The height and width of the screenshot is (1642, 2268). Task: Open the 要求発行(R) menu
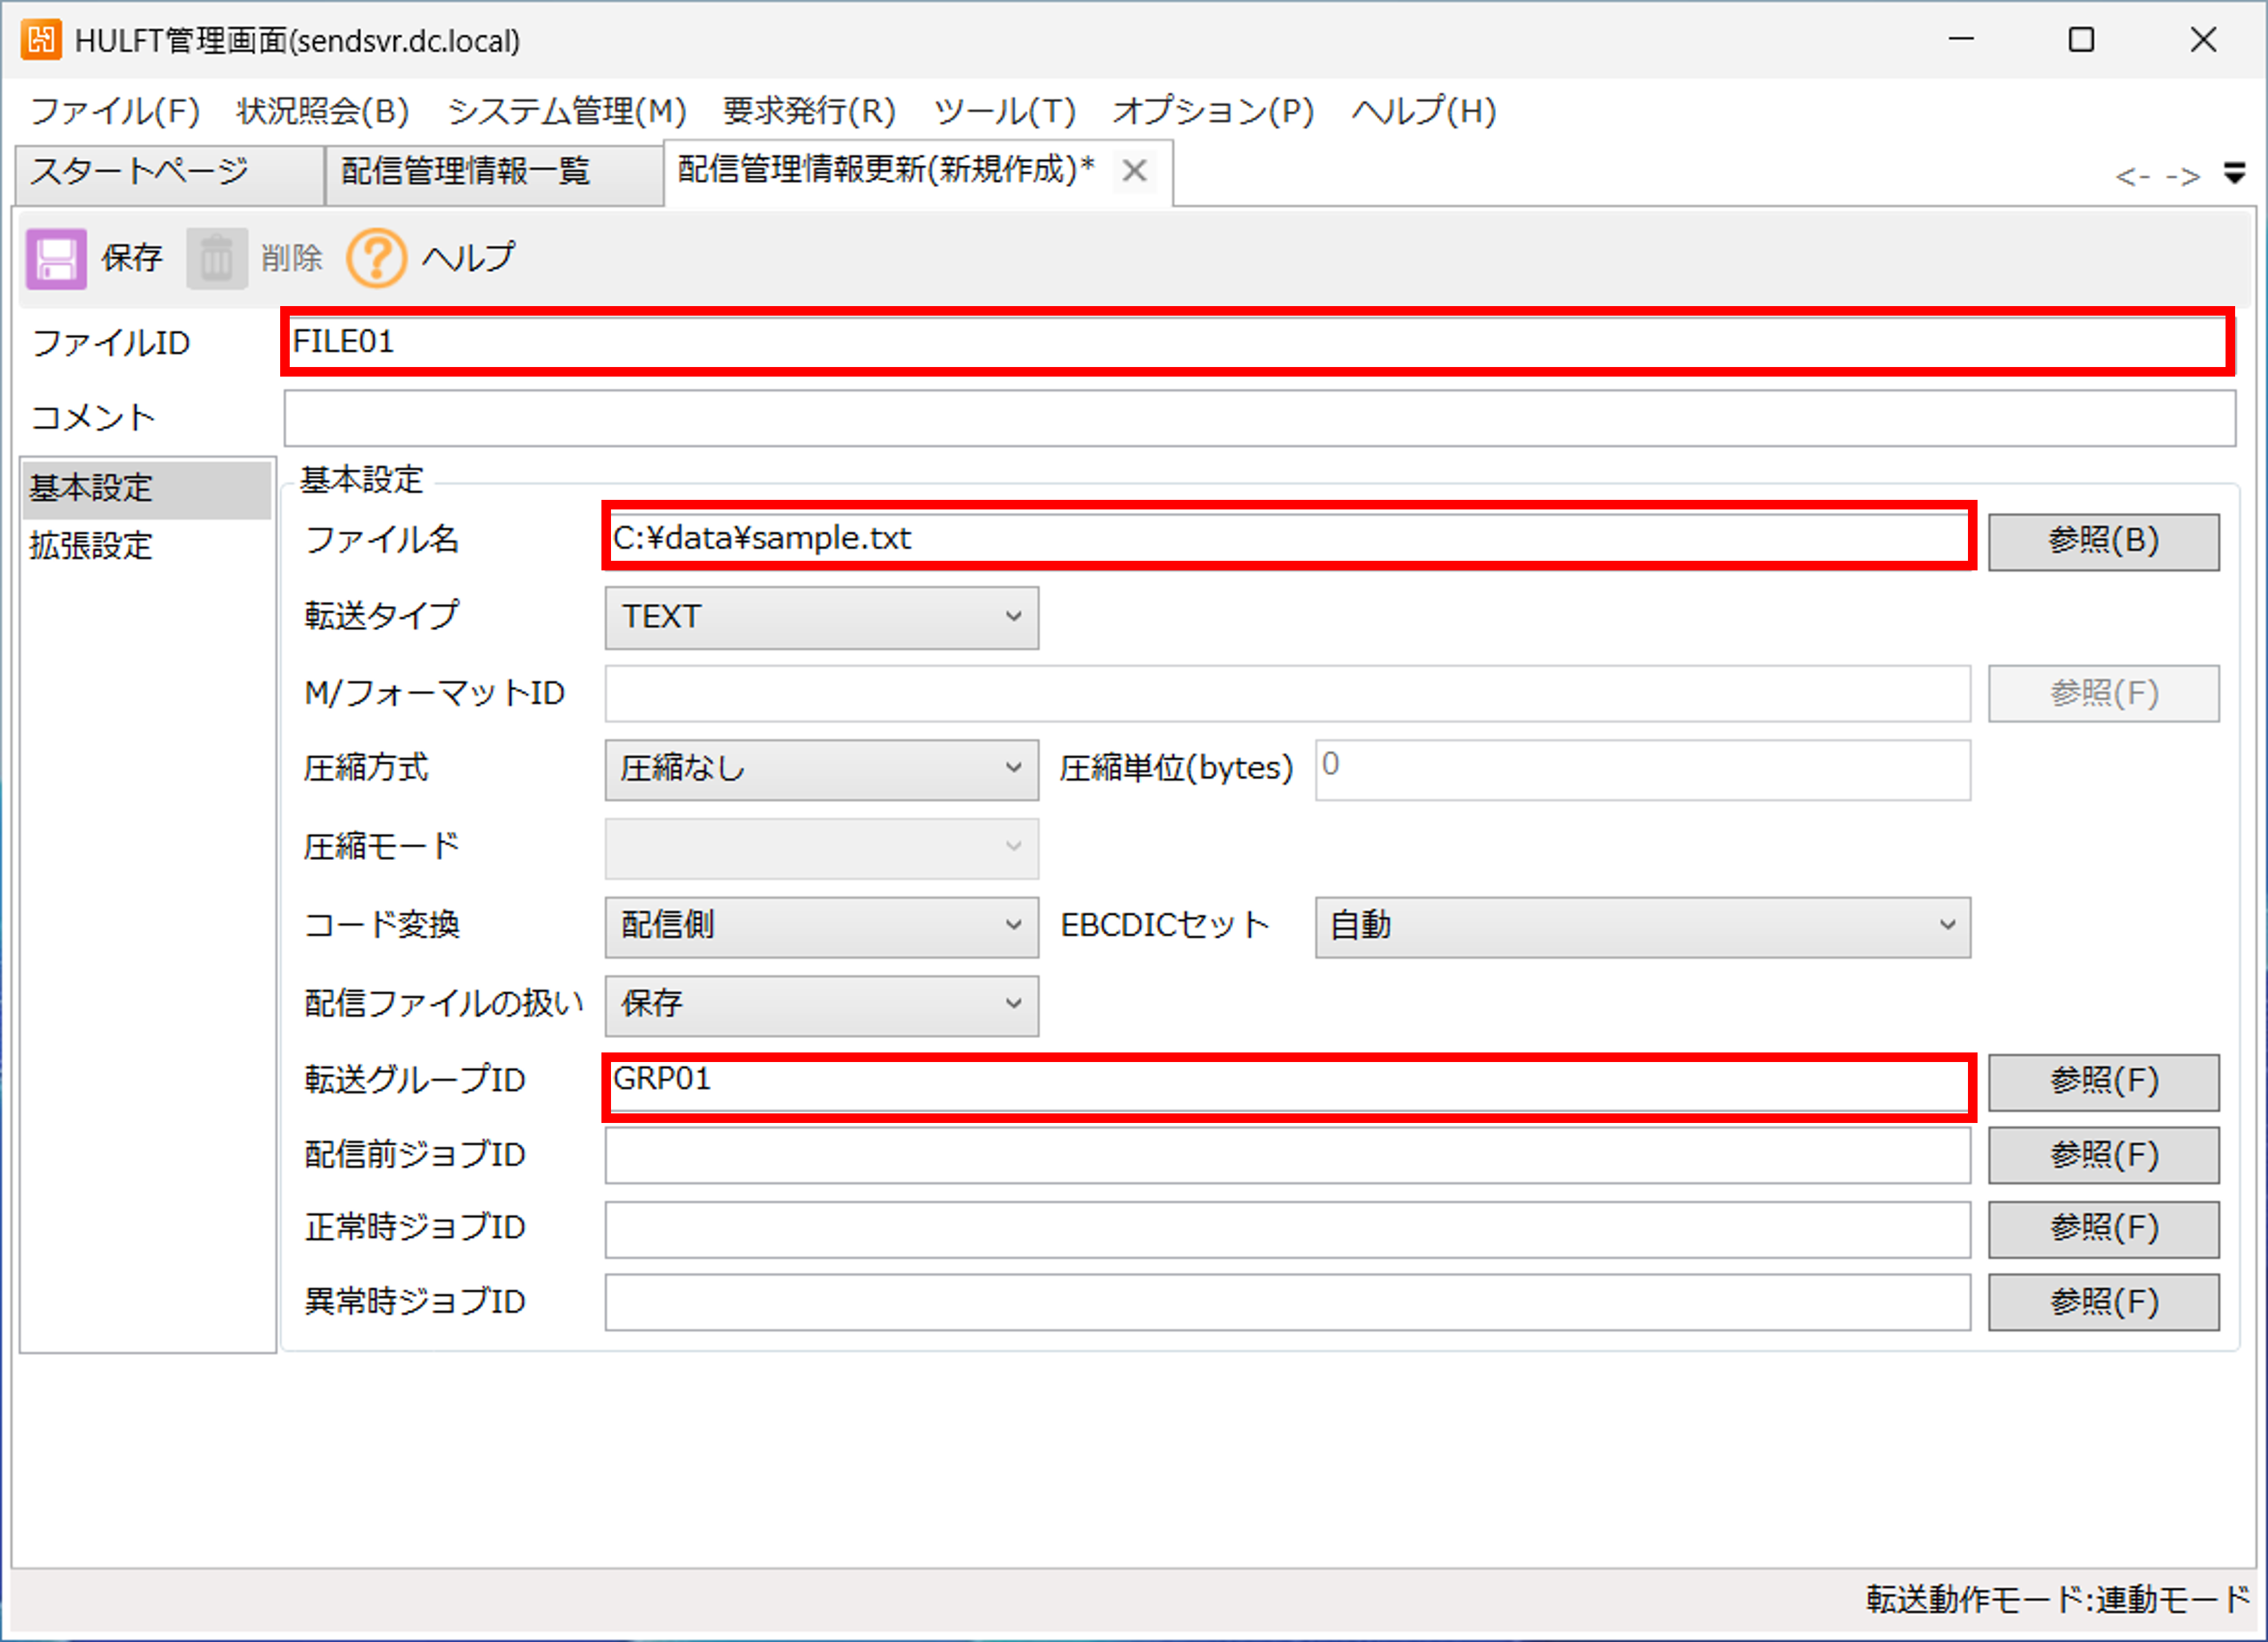coord(808,111)
